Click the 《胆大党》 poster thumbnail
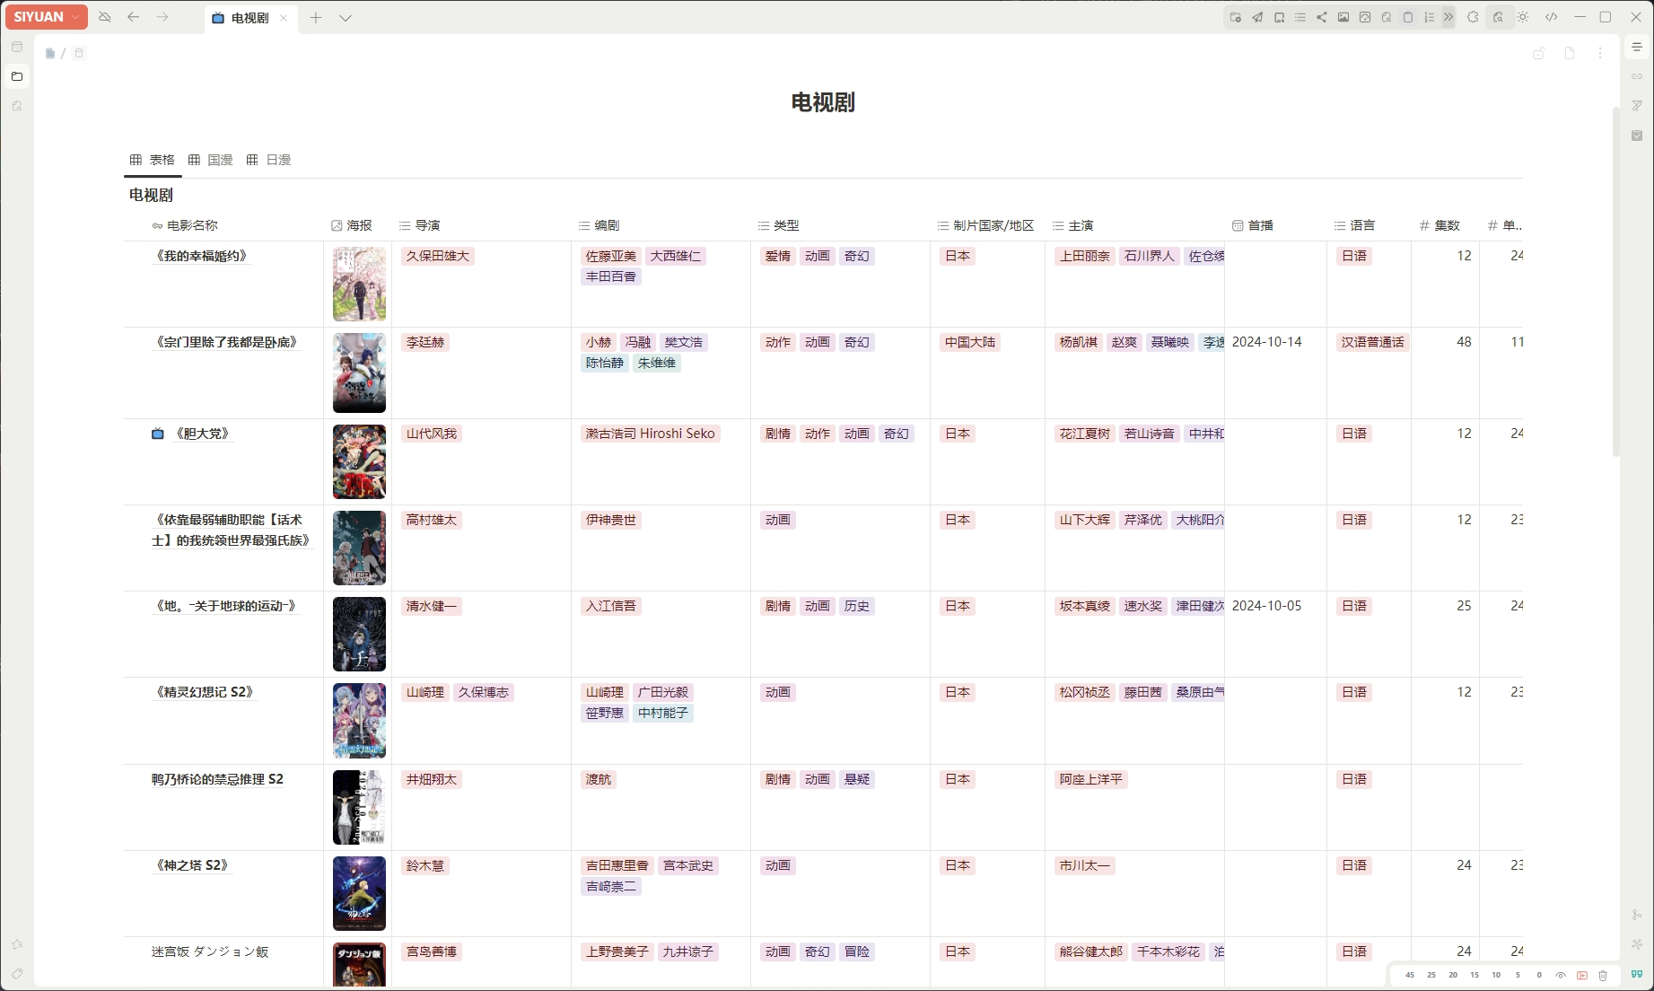The width and height of the screenshot is (1654, 991). (x=359, y=461)
